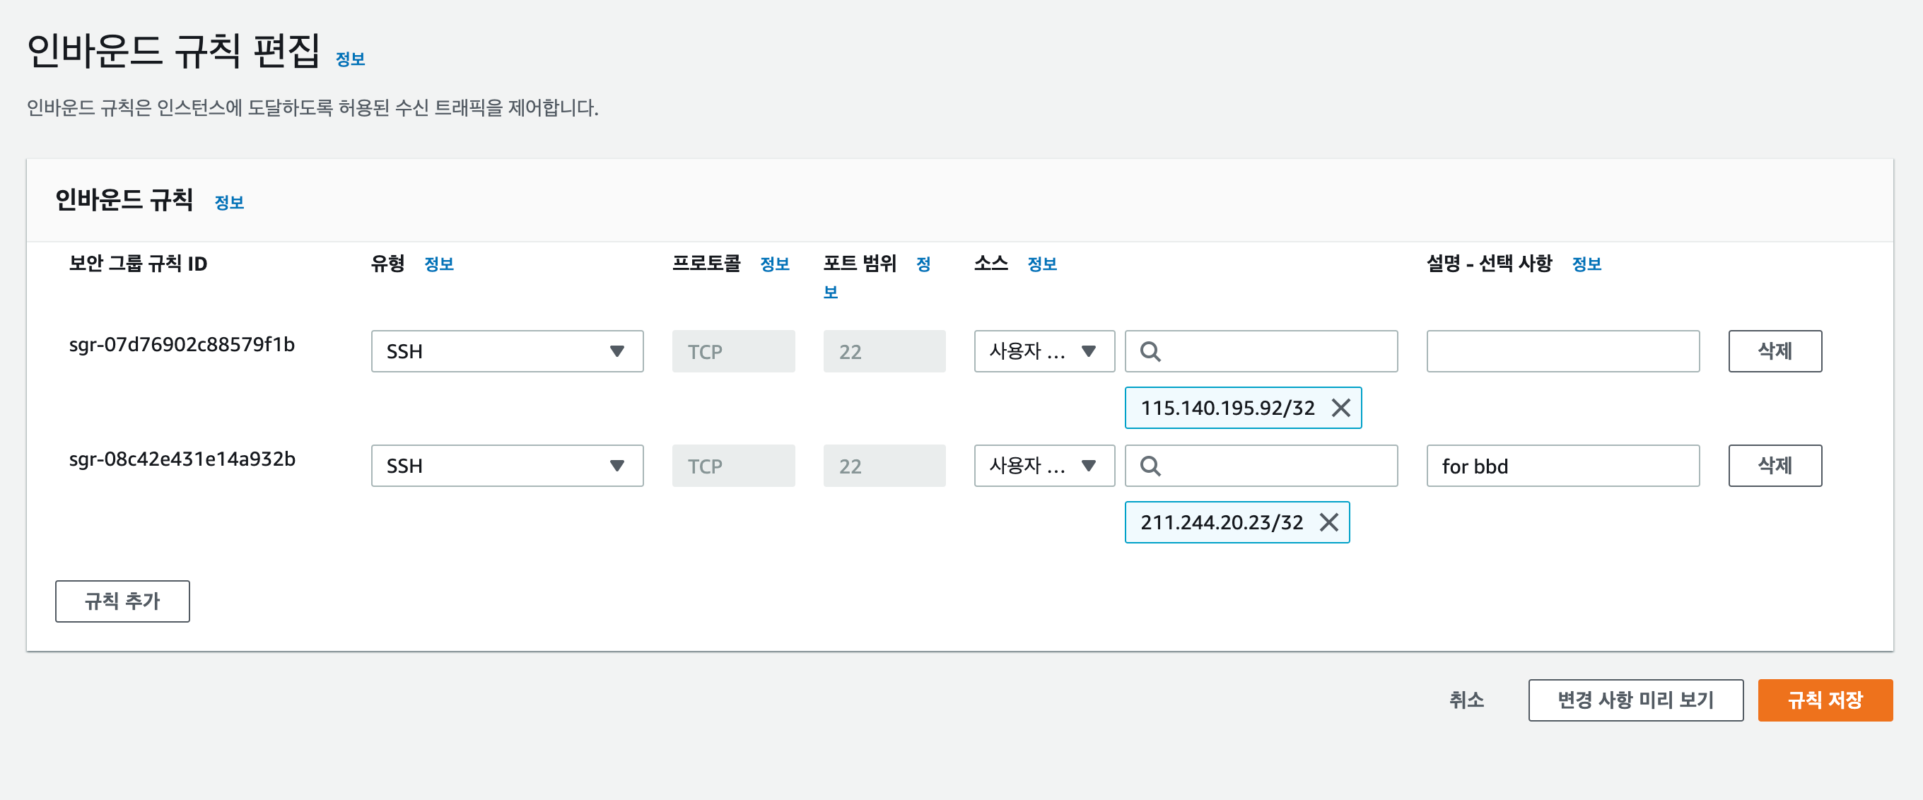Click the for bbd description field
The height and width of the screenshot is (800, 1923).
[x=1562, y=466]
